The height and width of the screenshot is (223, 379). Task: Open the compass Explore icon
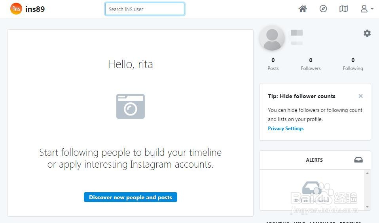323,9
